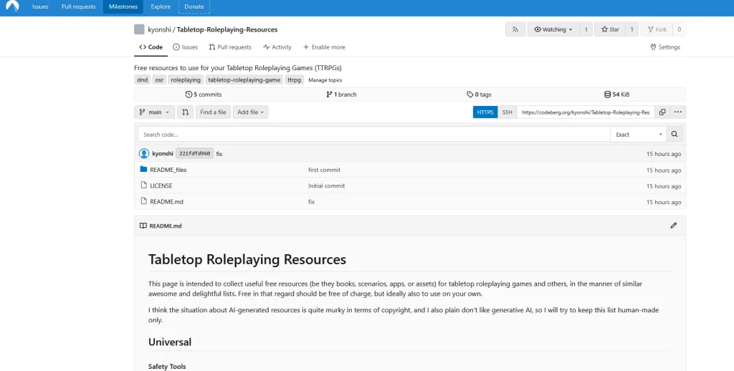Open the Codeberg logo home icon
734x371 pixels.
pos(12,6)
